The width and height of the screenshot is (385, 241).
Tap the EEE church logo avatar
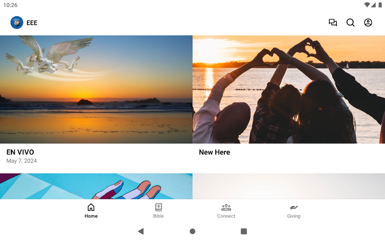(17, 23)
